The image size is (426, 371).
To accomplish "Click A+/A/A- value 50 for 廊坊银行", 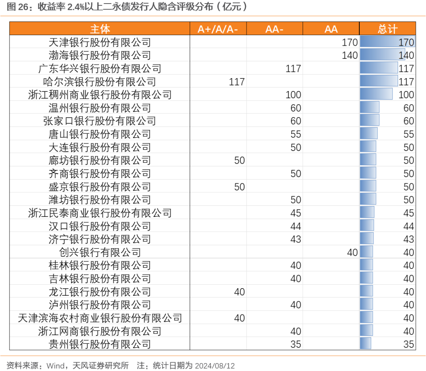I will coord(239,160).
